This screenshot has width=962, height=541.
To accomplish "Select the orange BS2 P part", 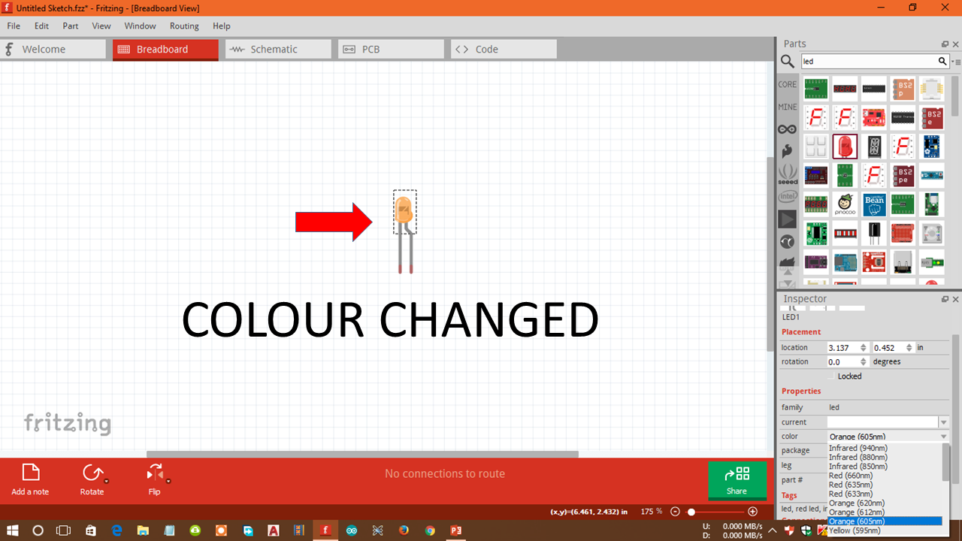I will pos(903,89).
